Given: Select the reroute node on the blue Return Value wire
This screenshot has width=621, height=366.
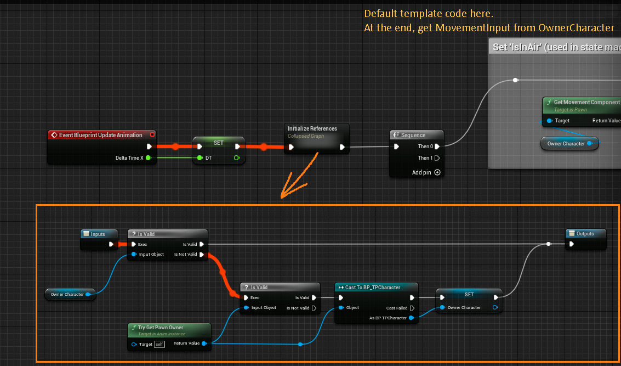Looking at the screenshot, I should click(x=300, y=344).
